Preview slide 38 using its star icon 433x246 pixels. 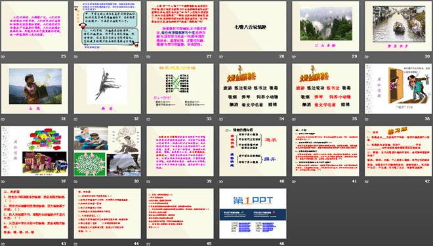75,181
